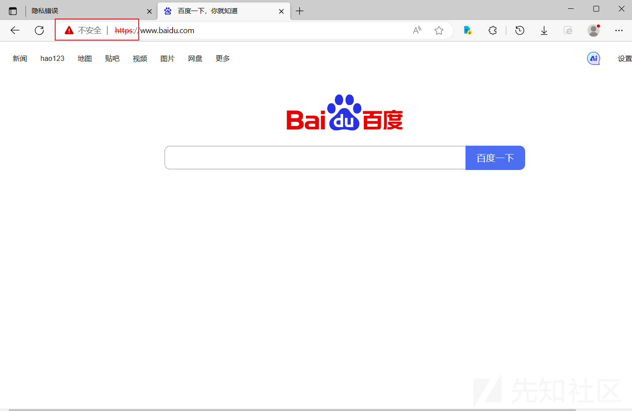Open browsing history clock icon
This screenshot has width=632, height=411.
pyautogui.click(x=520, y=30)
